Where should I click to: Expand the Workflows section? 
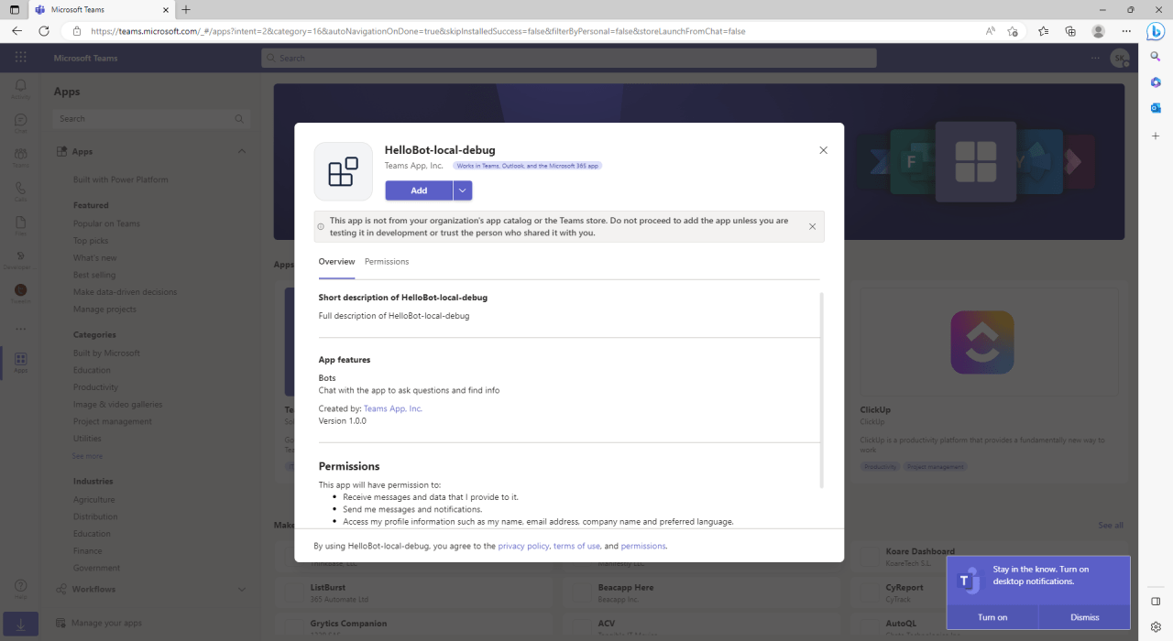242,589
